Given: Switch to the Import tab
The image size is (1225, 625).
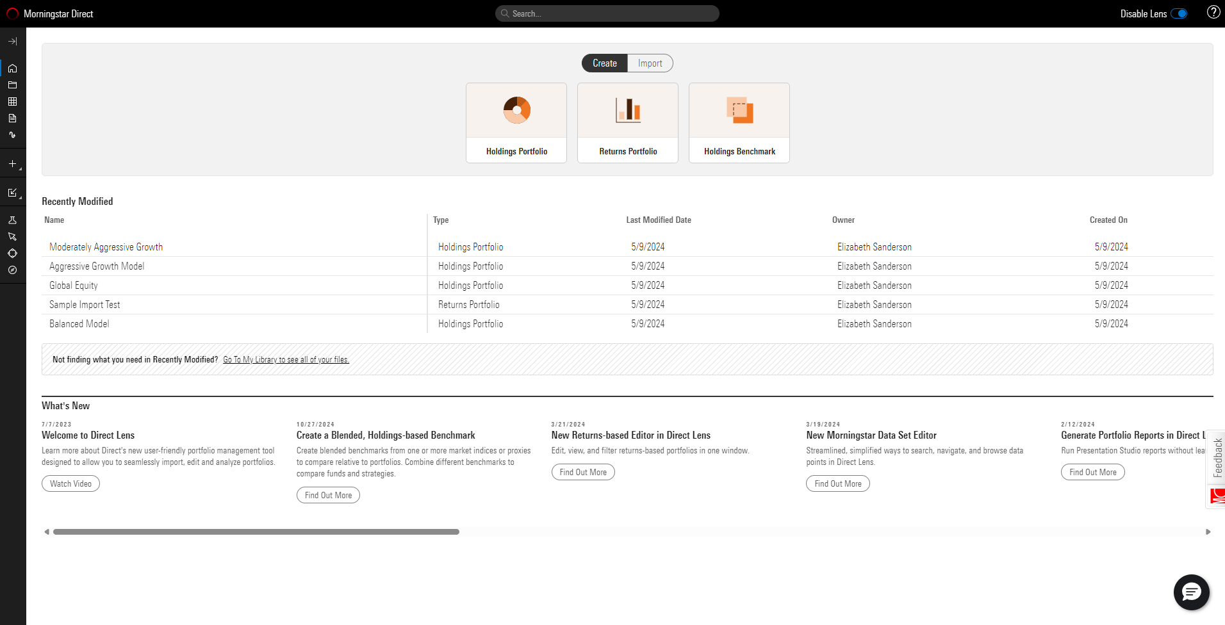Looking at the screenshot, I should pos(650,63).
